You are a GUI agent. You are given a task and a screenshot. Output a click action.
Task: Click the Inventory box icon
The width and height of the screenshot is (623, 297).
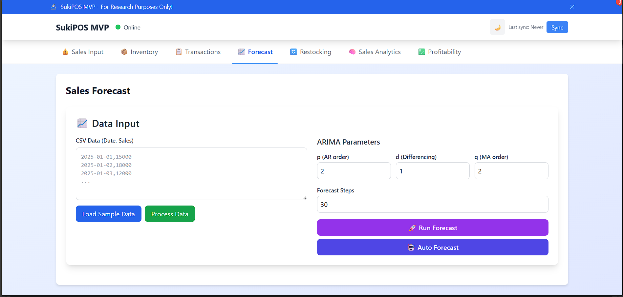(124, 52)
